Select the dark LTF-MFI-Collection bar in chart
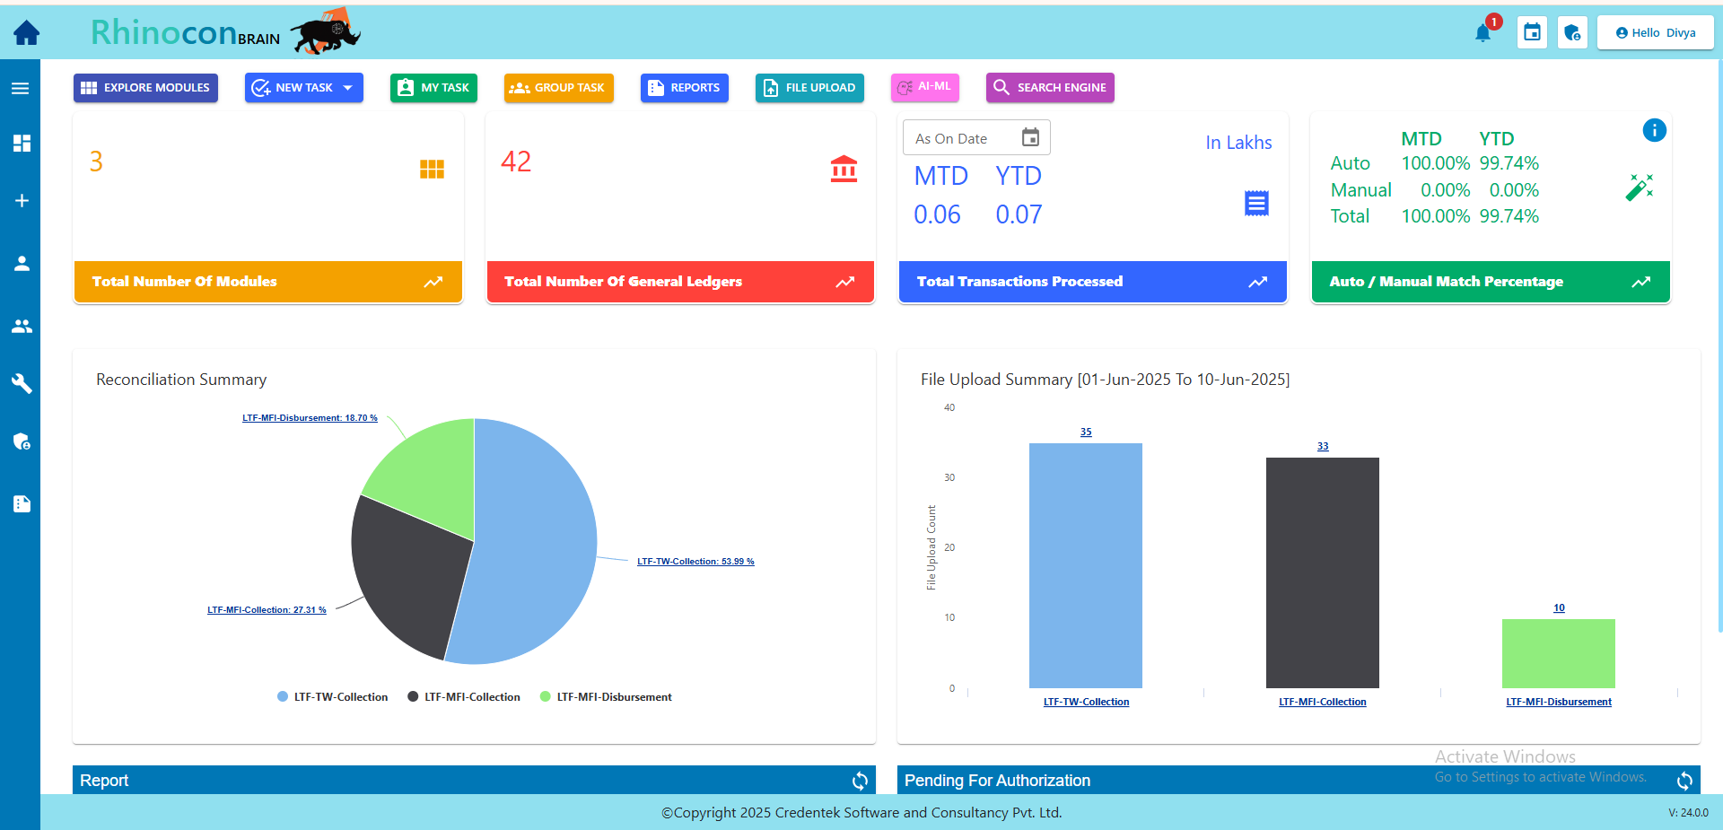The height and width of the screenshot is (830, 1723). pos(1322,572)
